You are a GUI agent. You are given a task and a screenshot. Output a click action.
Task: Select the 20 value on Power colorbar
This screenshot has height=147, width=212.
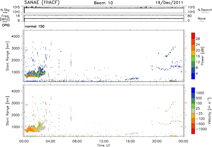click(198, 50)
